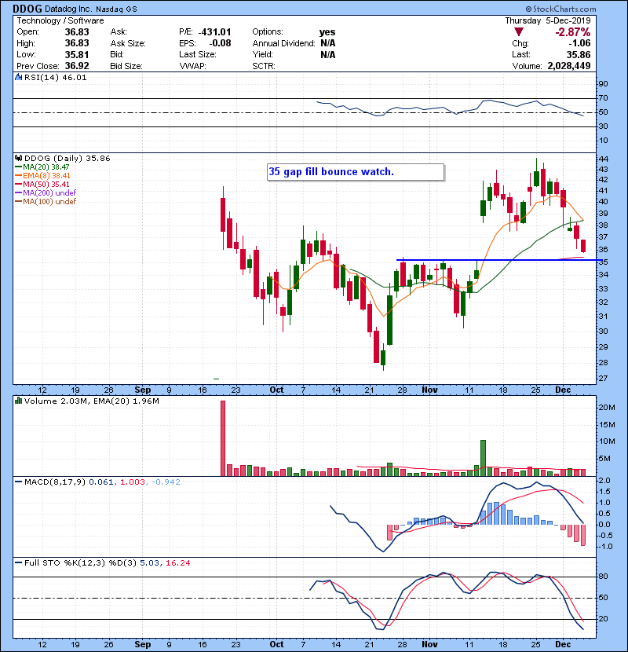The height and width of the screenshot is (652, 628).
Task: Click the Ask Size field label
Action: tap(128, 43)
